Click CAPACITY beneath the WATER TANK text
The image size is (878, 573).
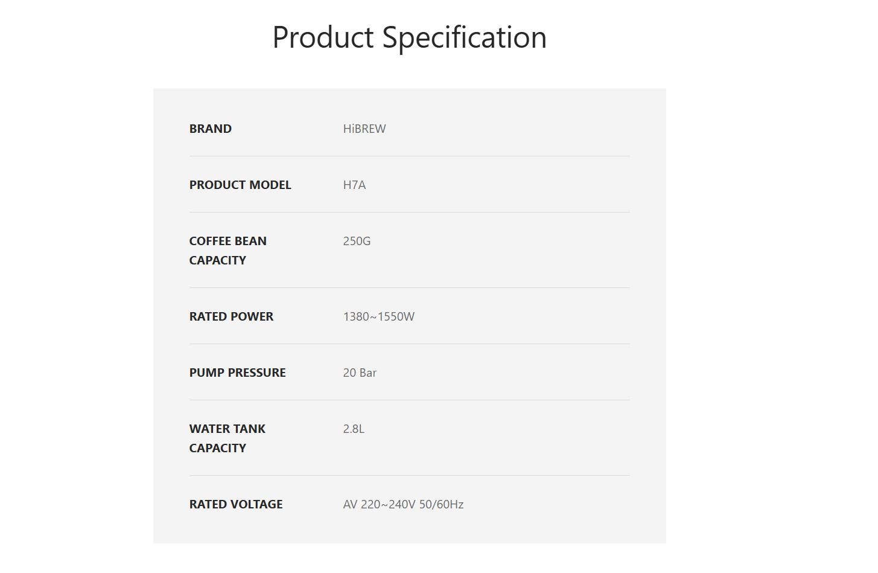[218, 448]
